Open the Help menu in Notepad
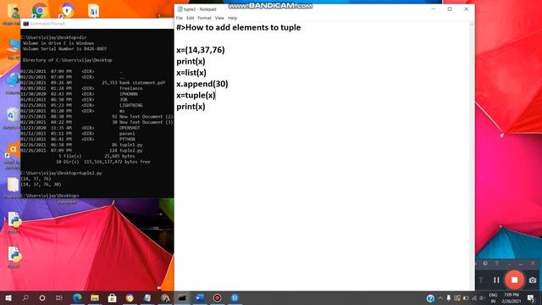Viewport: 542px width, 305px height. pos(232,18)
